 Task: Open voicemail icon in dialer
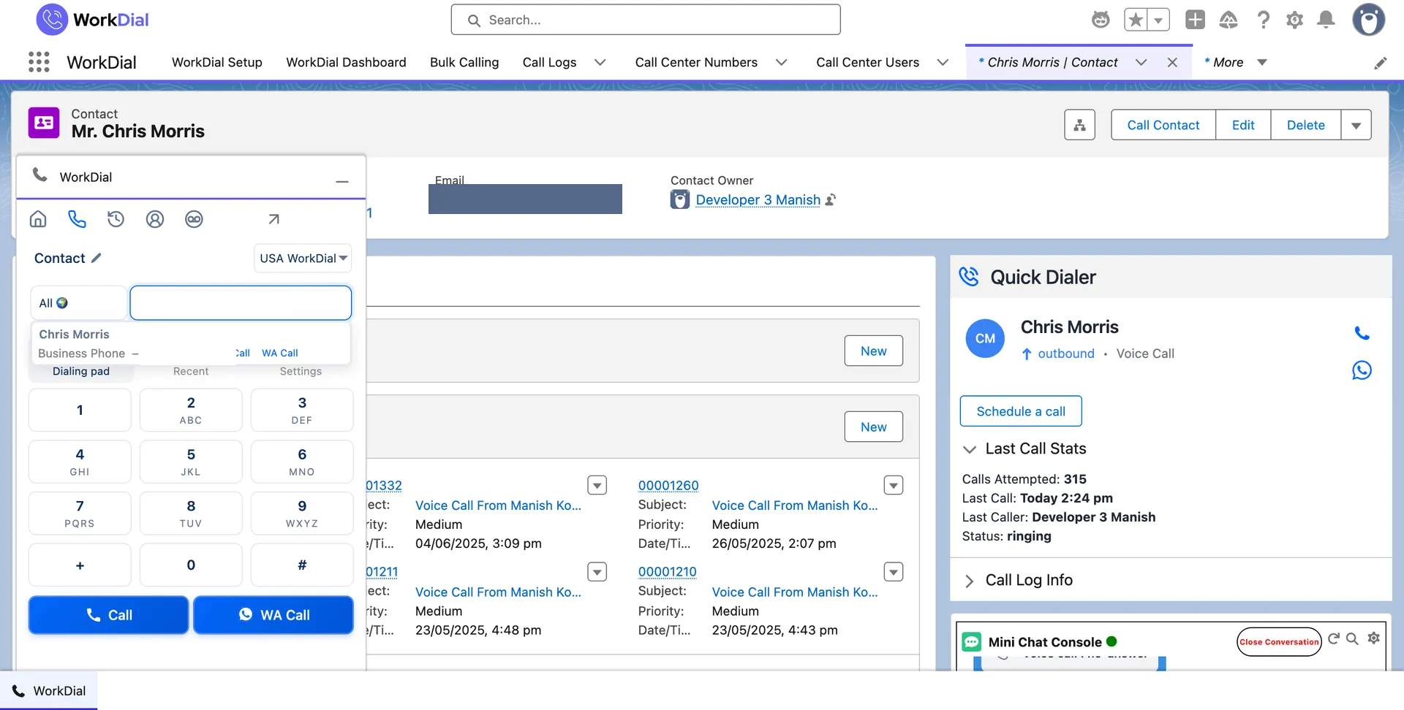point(194,219)
